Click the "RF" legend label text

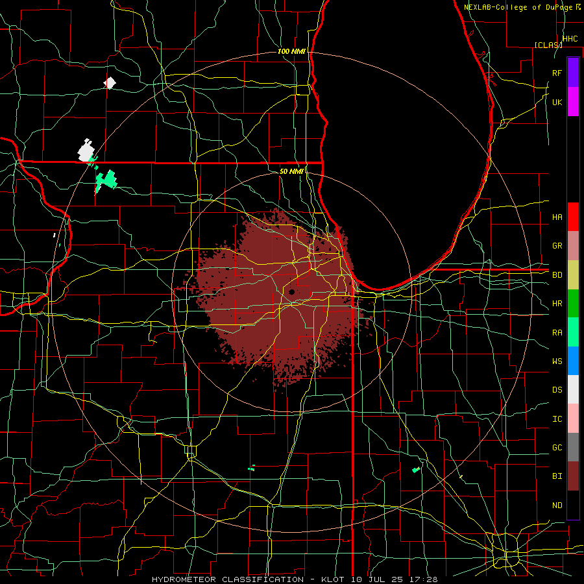[557, 73]
